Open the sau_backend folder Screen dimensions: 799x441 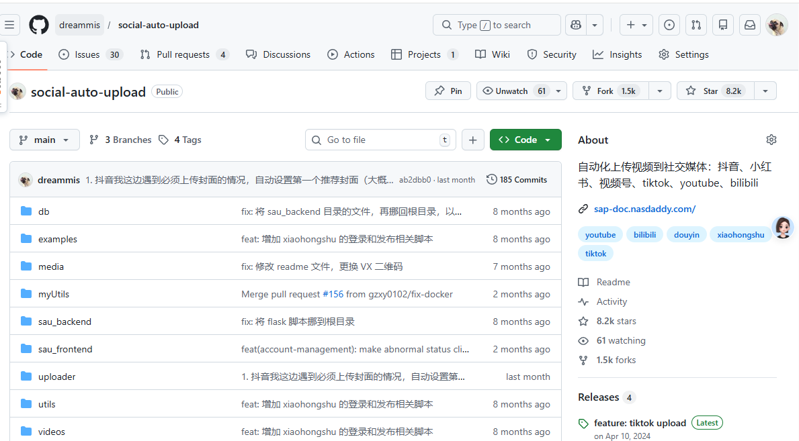pos(65,322)
